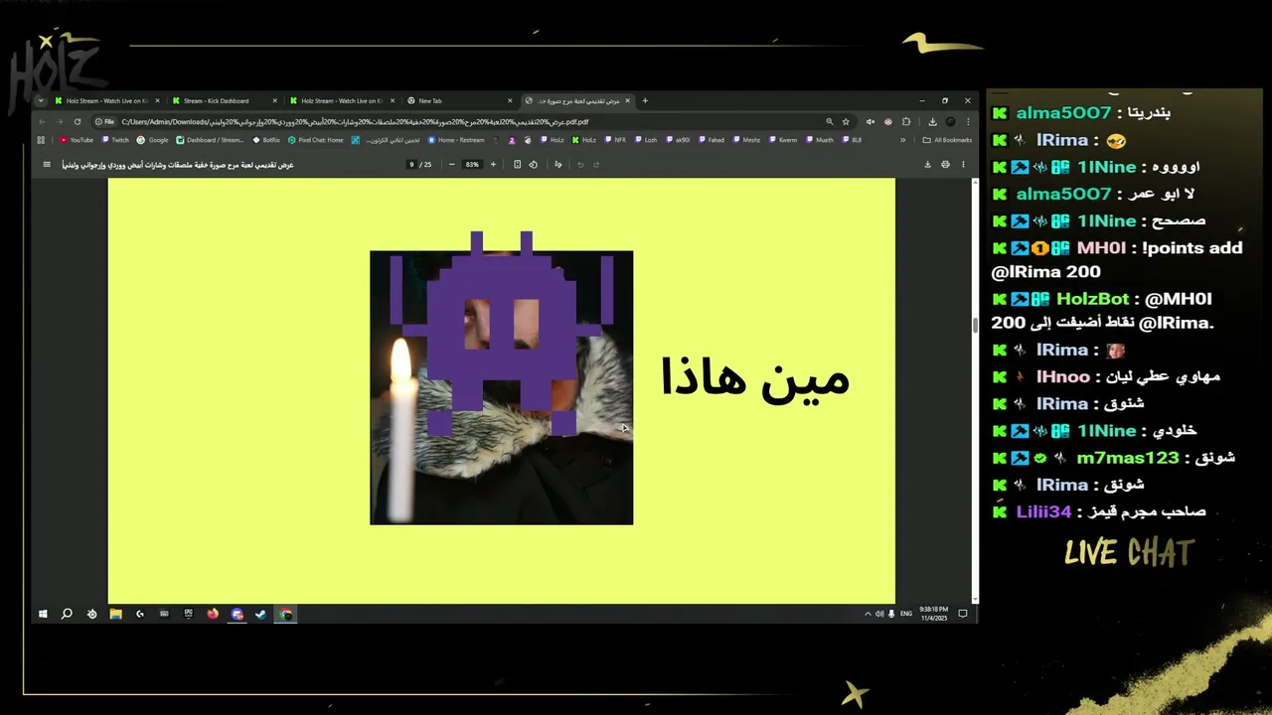This screenshot has width=1272, height=715.
Task: Open Chrome three-dot menu
Action: point(968,122)
